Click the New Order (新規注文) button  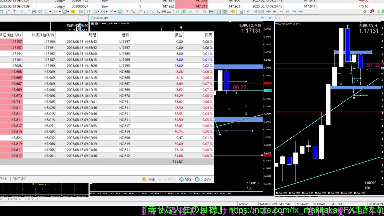164,12
